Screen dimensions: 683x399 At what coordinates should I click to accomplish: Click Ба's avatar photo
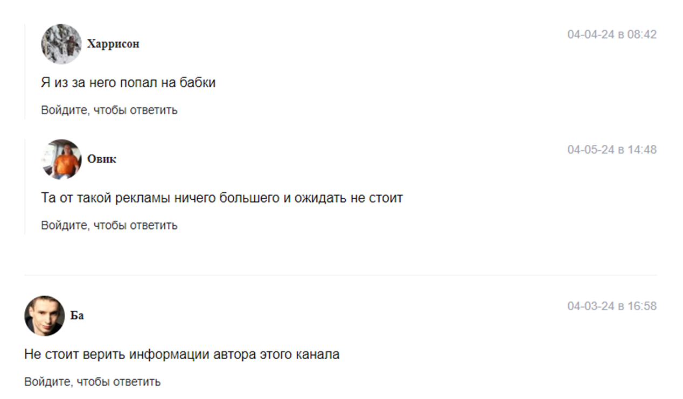[44, 316]
